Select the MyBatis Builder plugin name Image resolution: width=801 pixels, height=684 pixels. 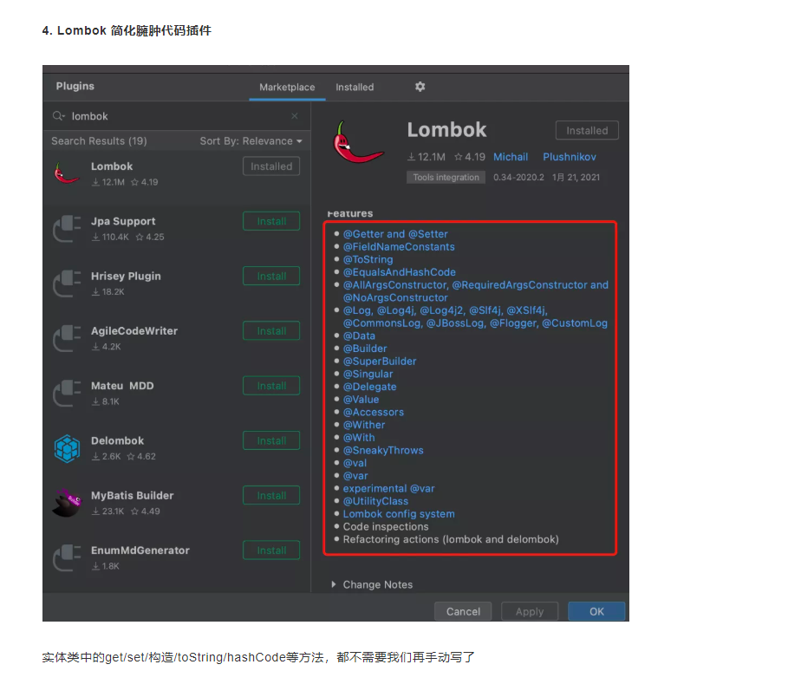[x=133, y=496]
